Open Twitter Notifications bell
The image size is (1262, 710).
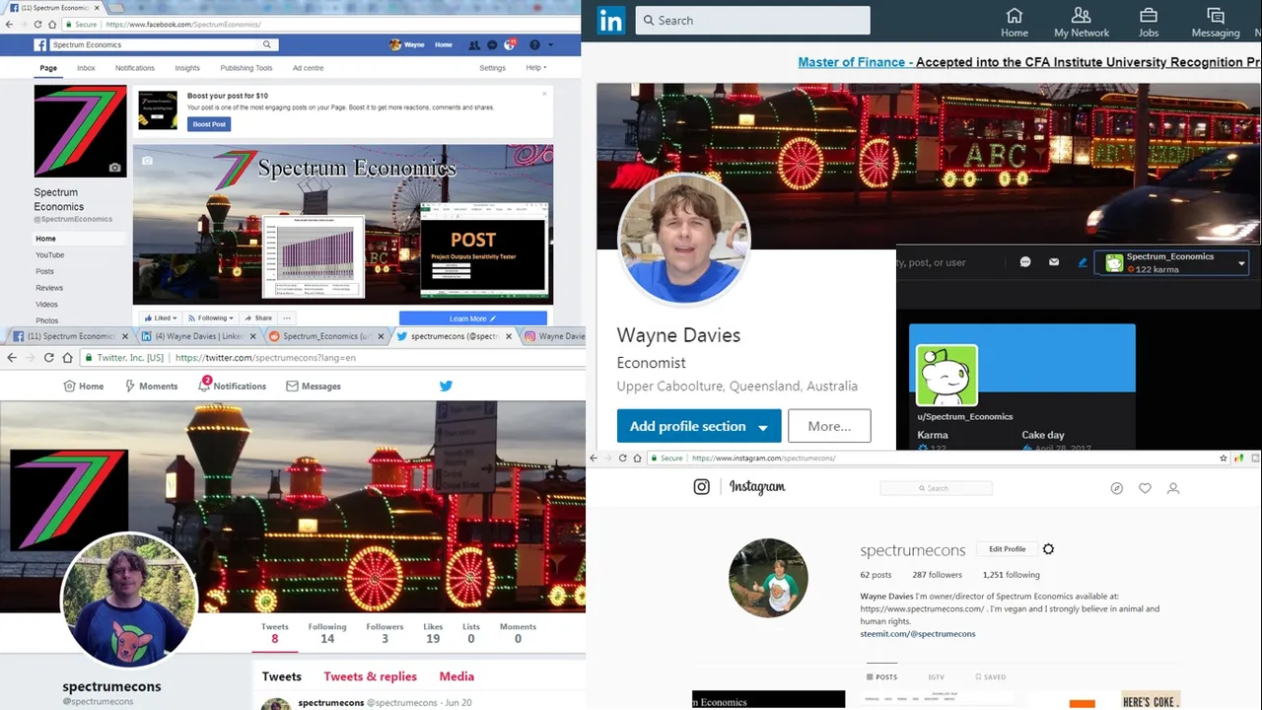tap(204, 386)
